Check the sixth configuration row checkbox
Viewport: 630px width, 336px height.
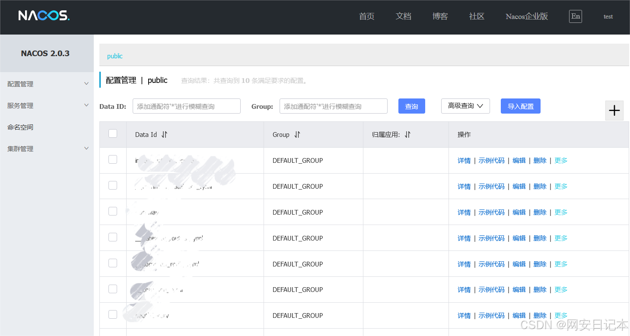tap(113, 289)
